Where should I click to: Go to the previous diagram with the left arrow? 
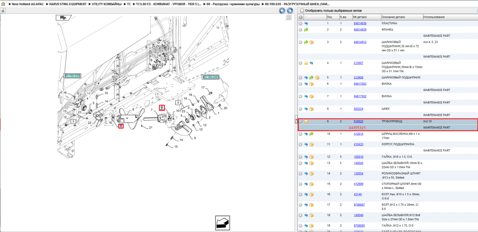click(x=282, y=11)
